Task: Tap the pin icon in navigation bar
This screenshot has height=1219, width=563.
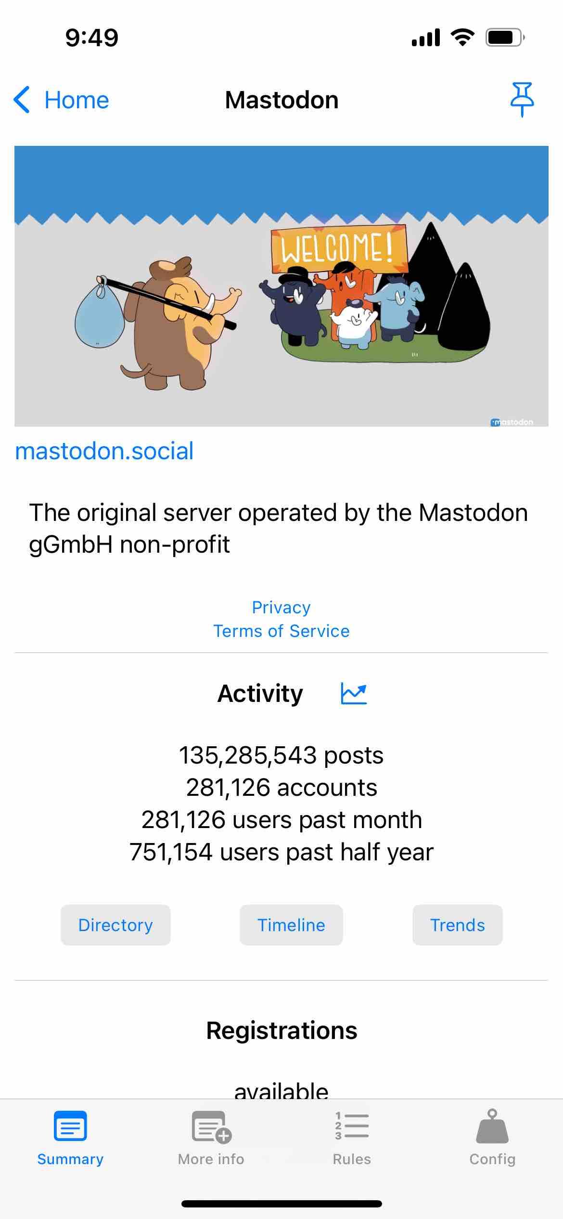Action: tap(522, 99)
